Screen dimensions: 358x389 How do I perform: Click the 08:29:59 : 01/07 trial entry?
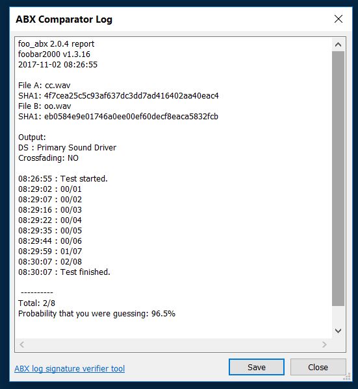pos(50,251)
